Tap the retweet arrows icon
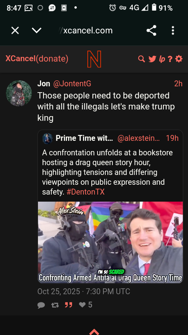This screenshot has height=335, width=188. pos(55,305)
